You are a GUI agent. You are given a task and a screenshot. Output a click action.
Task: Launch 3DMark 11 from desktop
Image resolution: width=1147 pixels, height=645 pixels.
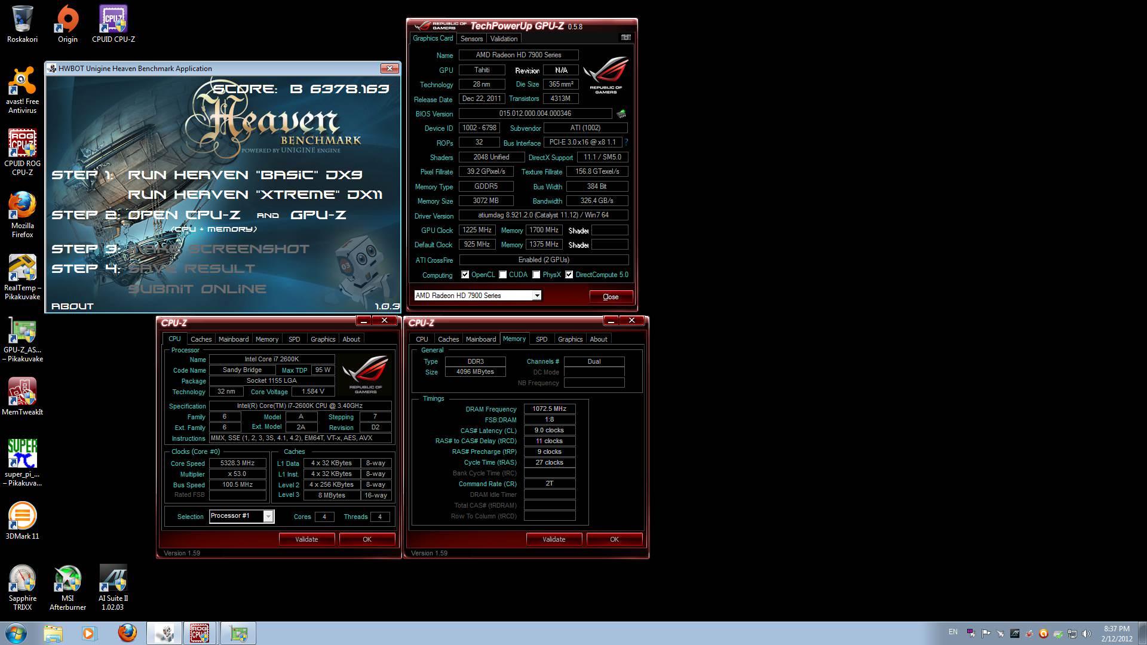(22, 521)
